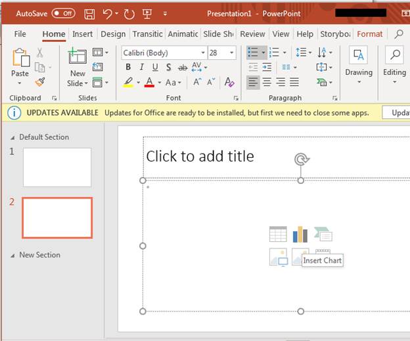Justify the paragraph text
This screenshot has height=341, width=410.
[x=294, y=82]
